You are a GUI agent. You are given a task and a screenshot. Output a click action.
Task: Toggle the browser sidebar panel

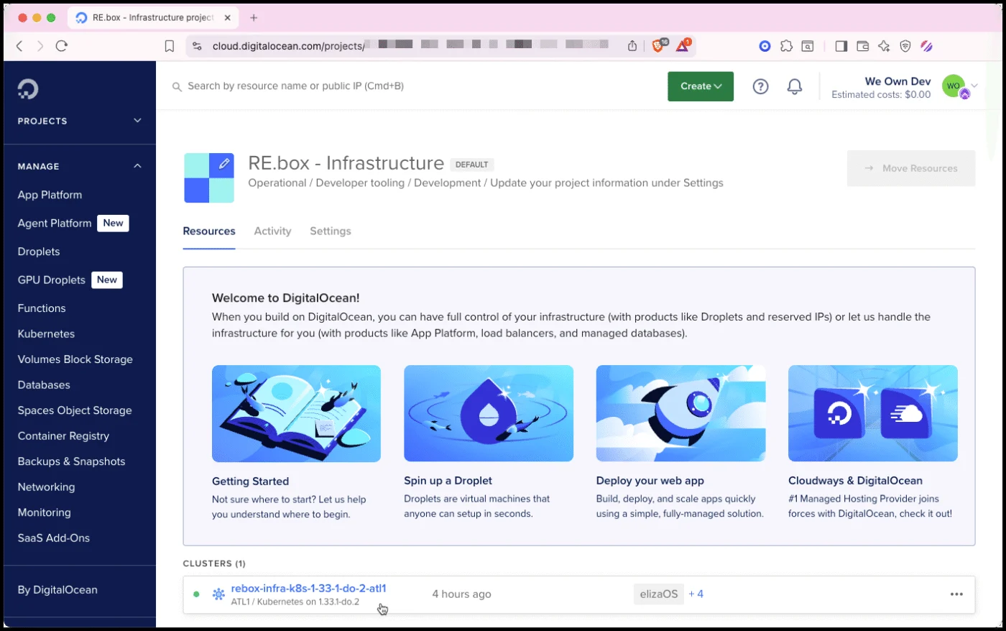(x=841, y=46)
